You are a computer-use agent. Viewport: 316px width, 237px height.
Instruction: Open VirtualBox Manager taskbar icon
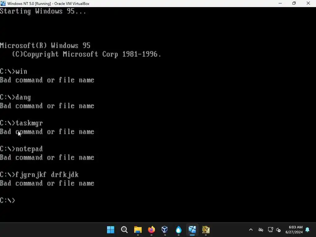coord(165,230)
